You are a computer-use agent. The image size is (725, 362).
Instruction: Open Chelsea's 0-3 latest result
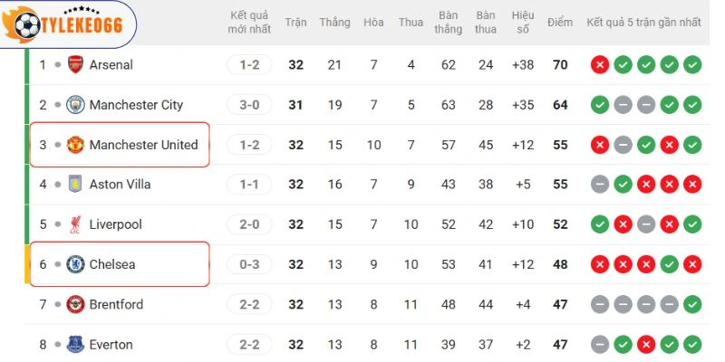pos(249,264)
